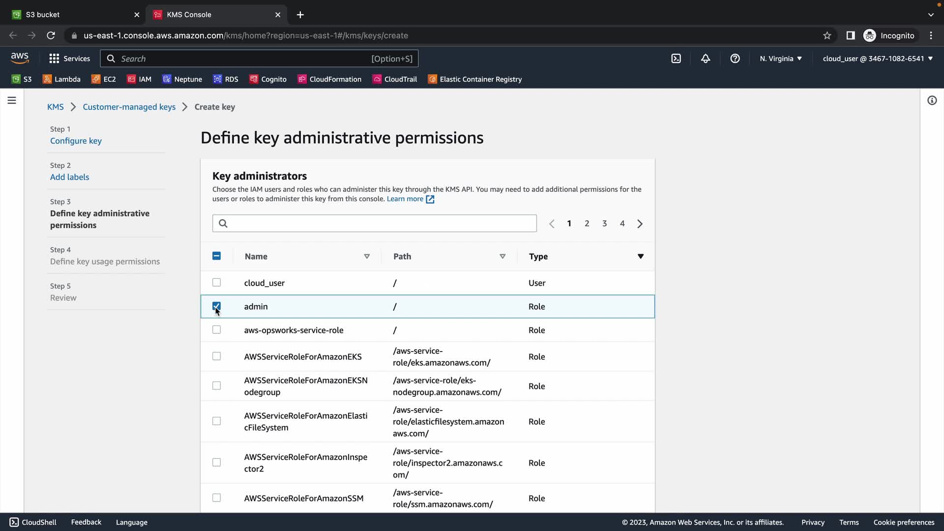This screenshot has height=531, width=944.
Task: Open CloudTrail shortcut in favorites bar
Action: [x=395, y=79]
